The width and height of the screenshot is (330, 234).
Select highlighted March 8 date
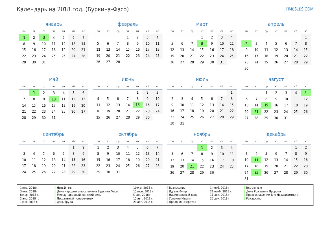(x=202, y=44)
